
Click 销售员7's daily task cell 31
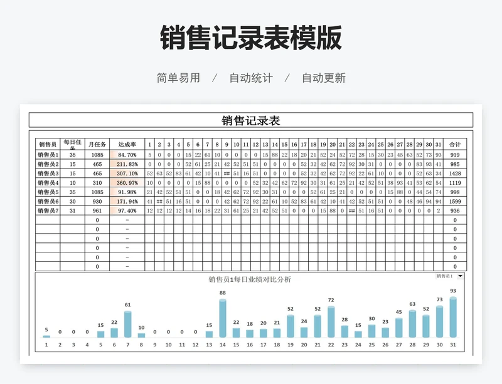pyautogui.click(x=73, y=210)
